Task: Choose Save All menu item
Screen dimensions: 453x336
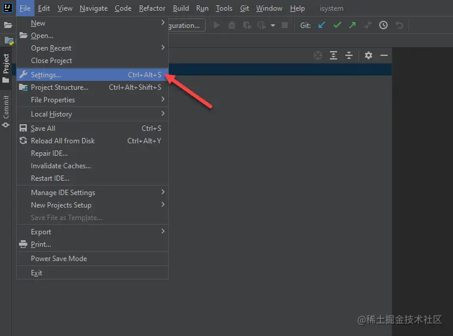Action: (x=93, y=128)
